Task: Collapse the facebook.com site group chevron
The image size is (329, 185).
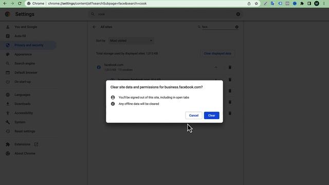Action: click(x=216, y=67)
